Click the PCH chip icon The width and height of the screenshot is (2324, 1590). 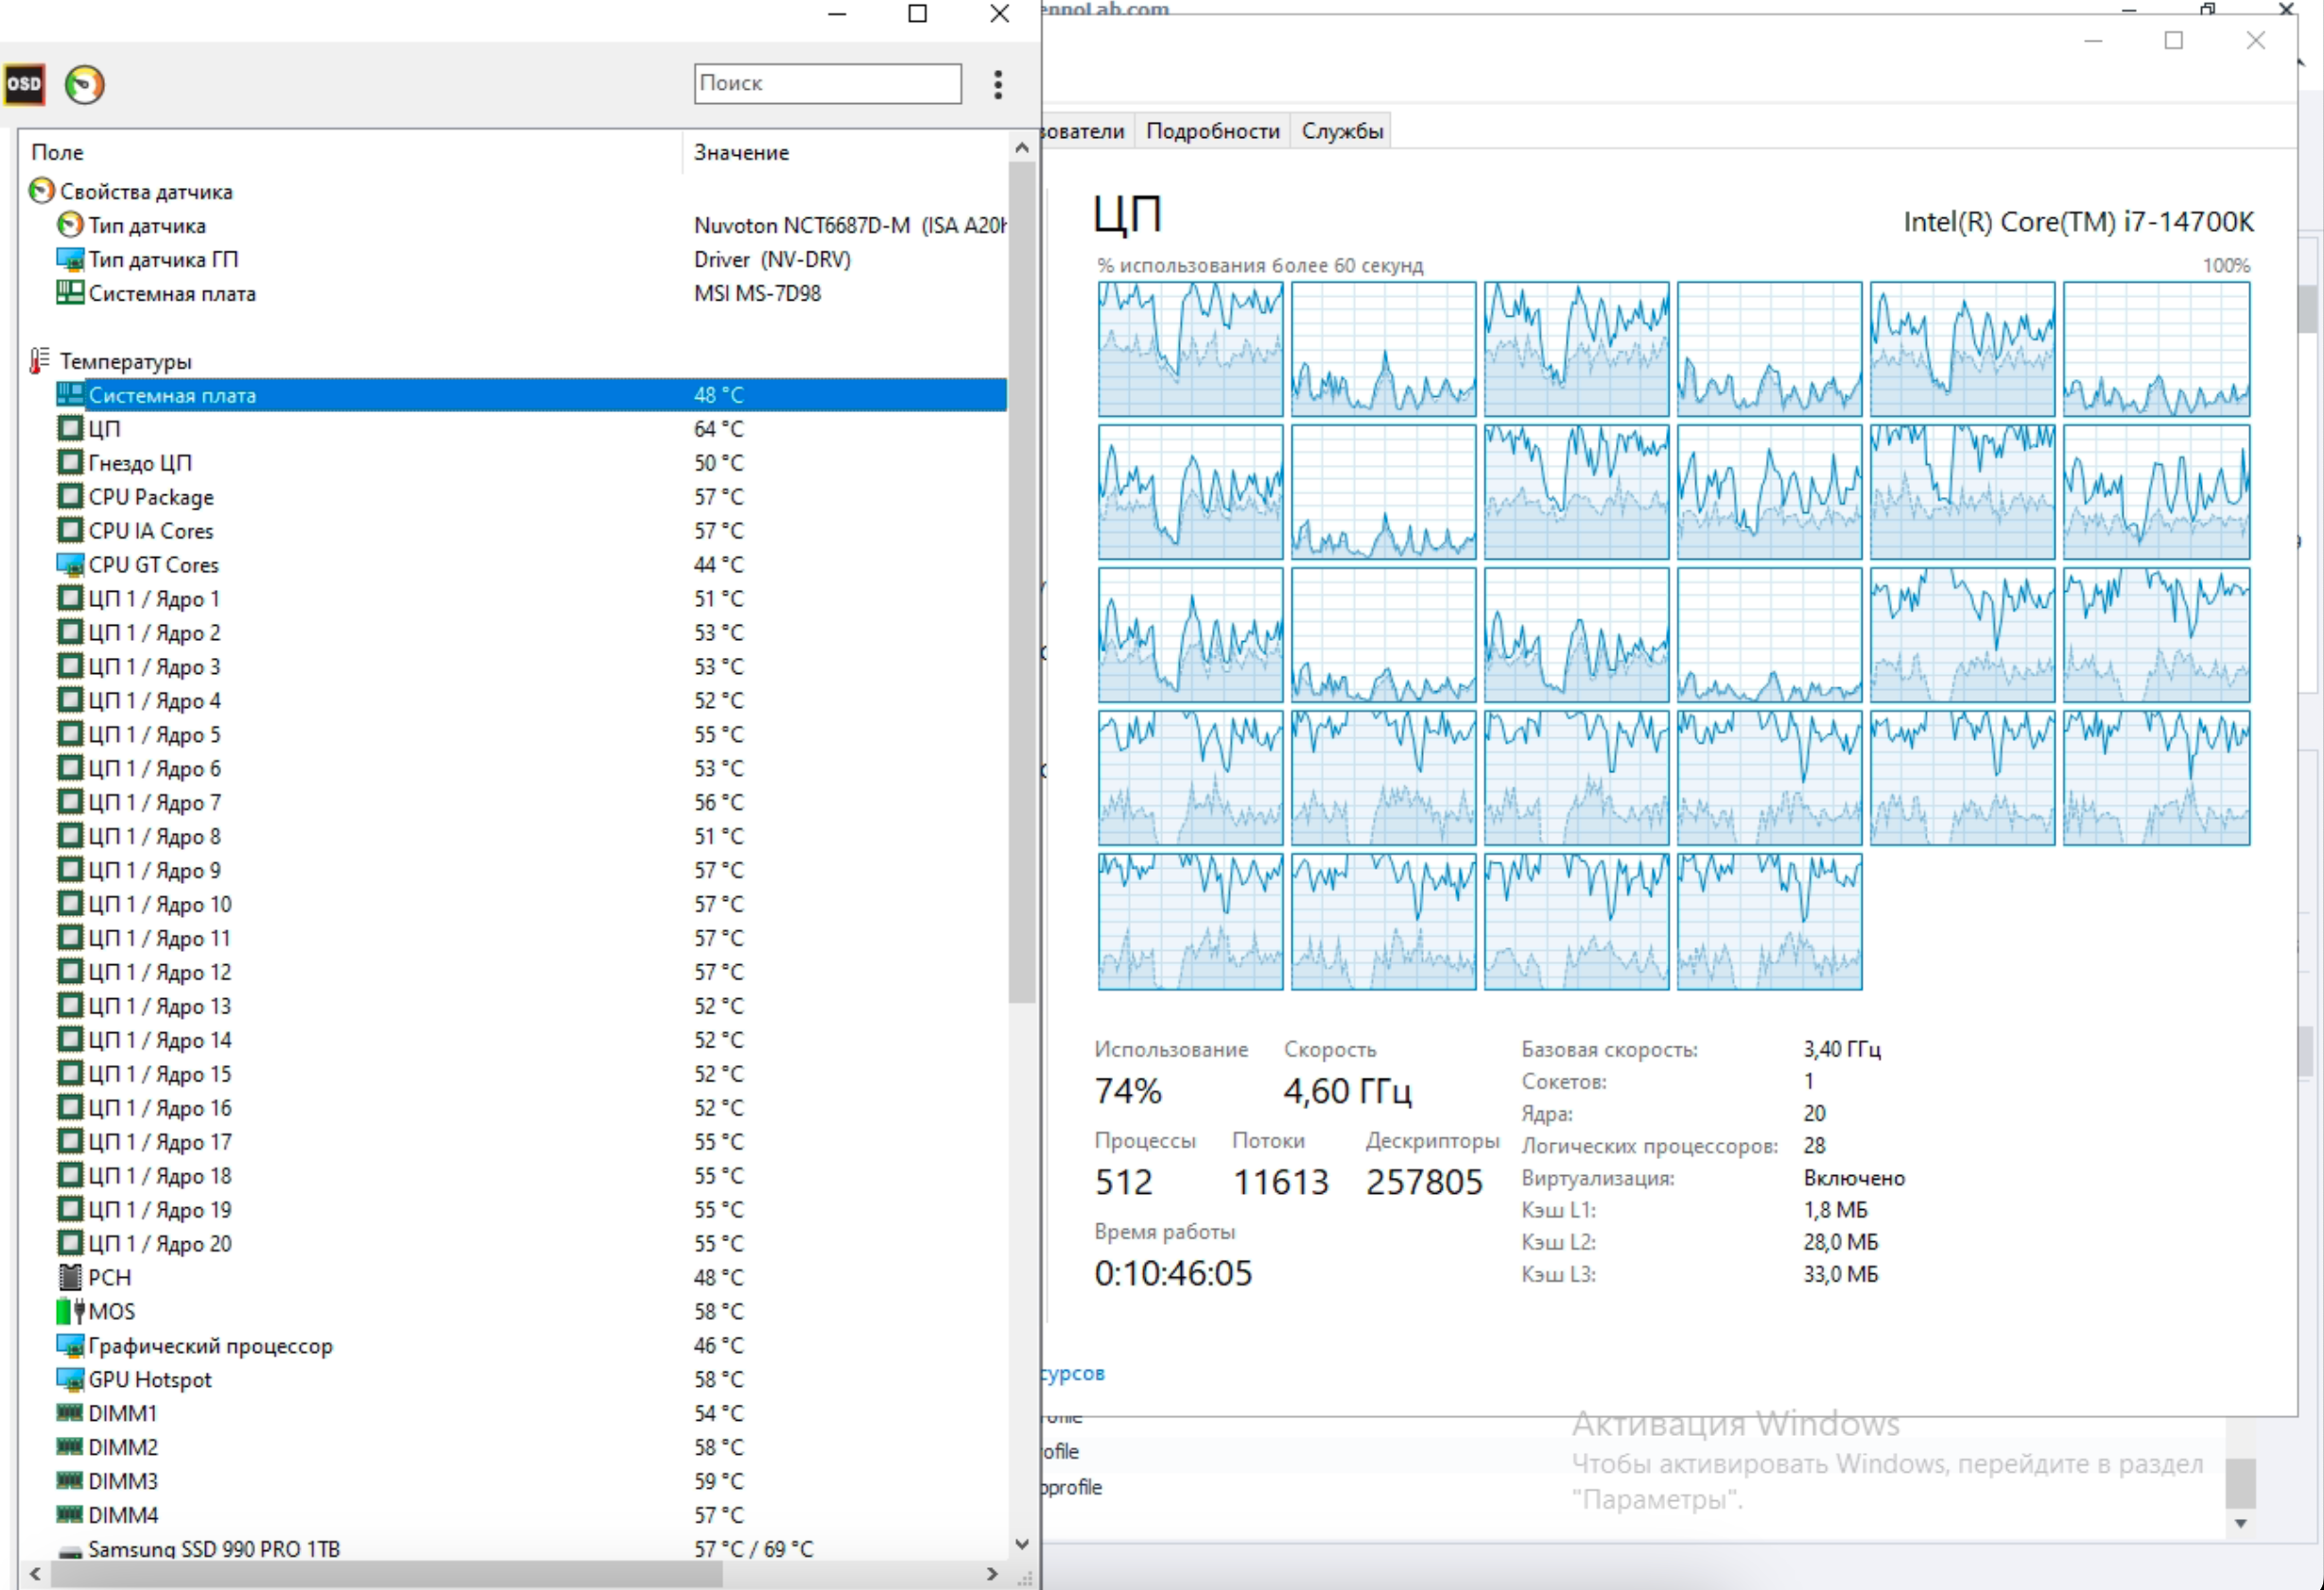point(69,1277)
